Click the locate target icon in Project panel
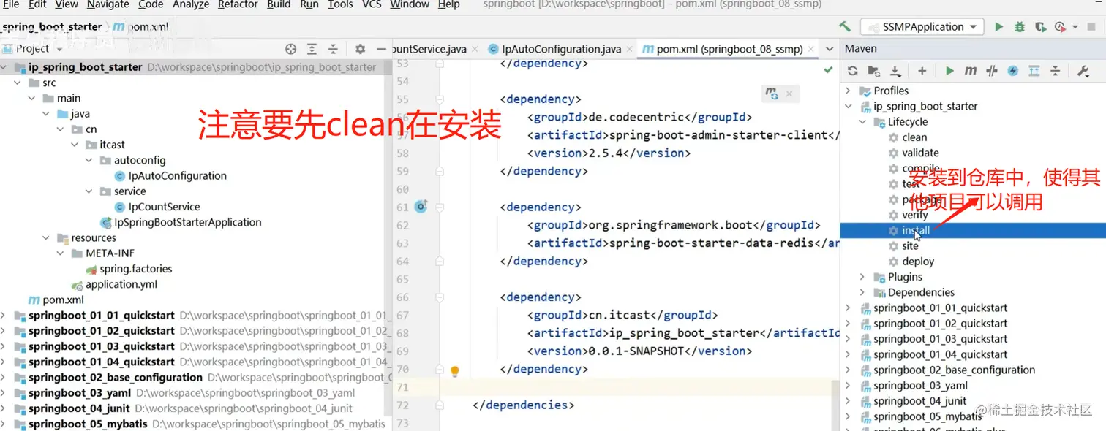This screenshot has width=1106, height=431. [x=290, y=49]
